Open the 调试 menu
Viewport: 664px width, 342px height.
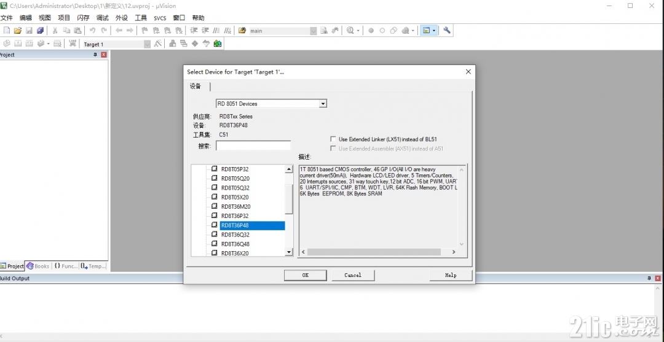point(103,18)
